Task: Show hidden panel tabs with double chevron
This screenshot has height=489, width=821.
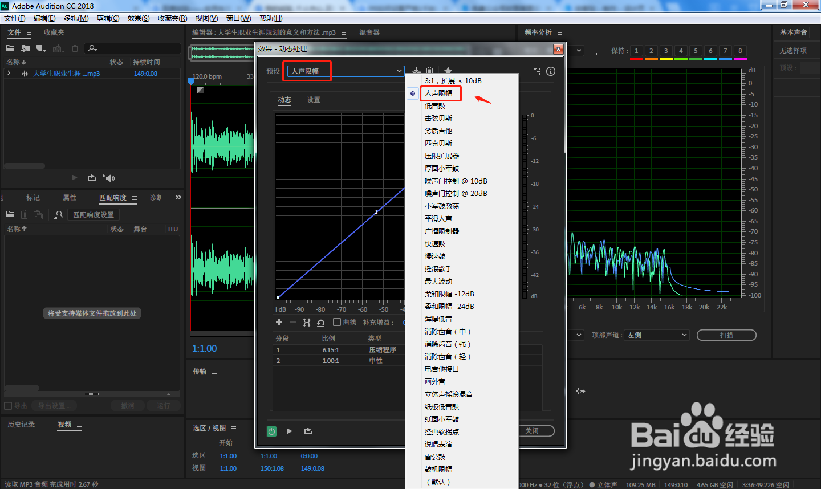Action: (x=178, y=197)
